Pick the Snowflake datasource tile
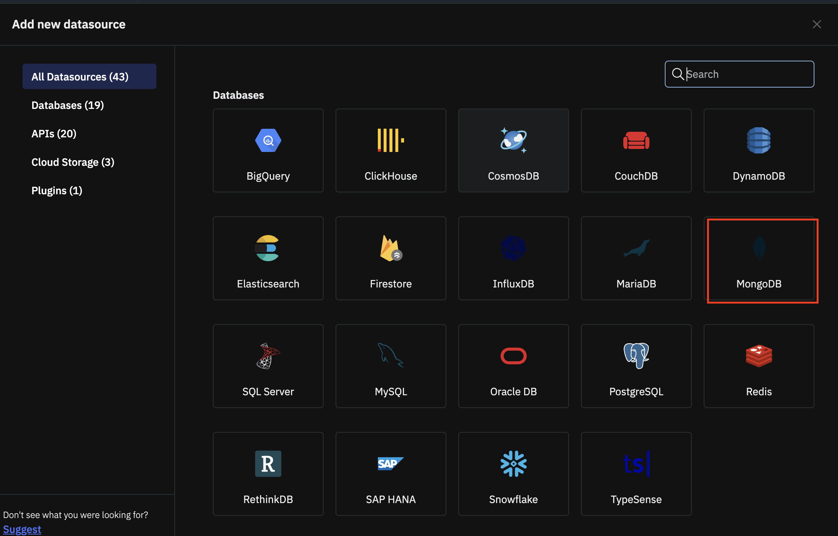838x536 pixels. pos(513,473)
